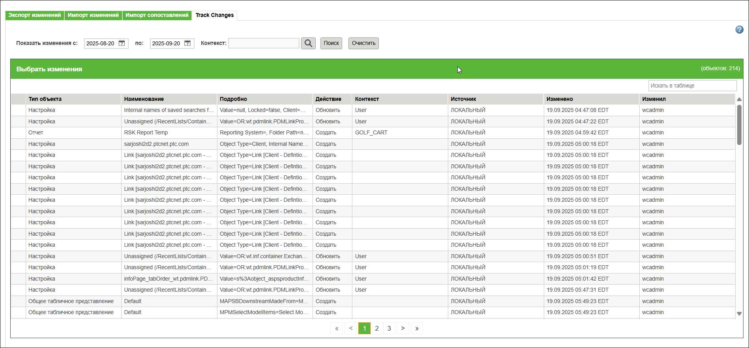This screenshot has height=348, width=749.
Task: Click detail 'Reporting System=, Folder Path=n...'
Action: [x=264, y=132]
